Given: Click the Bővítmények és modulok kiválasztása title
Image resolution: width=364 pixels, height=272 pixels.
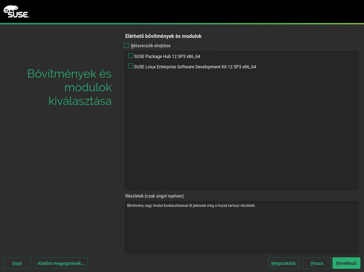Looking at the screenshot, I should tap(69, 87).
